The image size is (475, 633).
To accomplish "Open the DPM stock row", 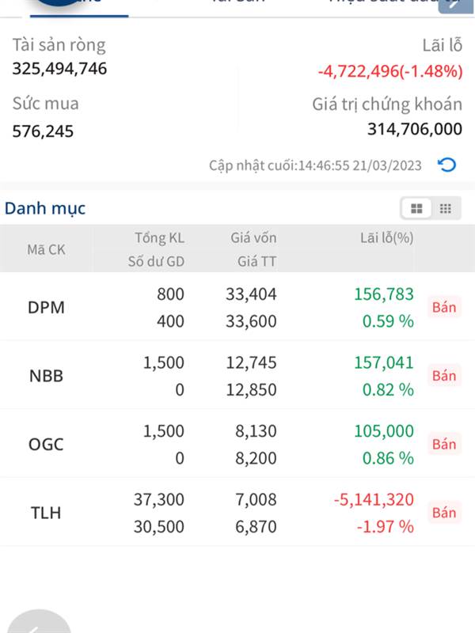I will pyautogui.click(x=46, y=308).
